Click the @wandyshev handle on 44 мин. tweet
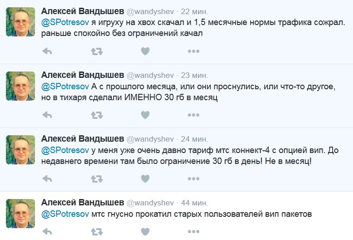 click(x=150, y=203)
